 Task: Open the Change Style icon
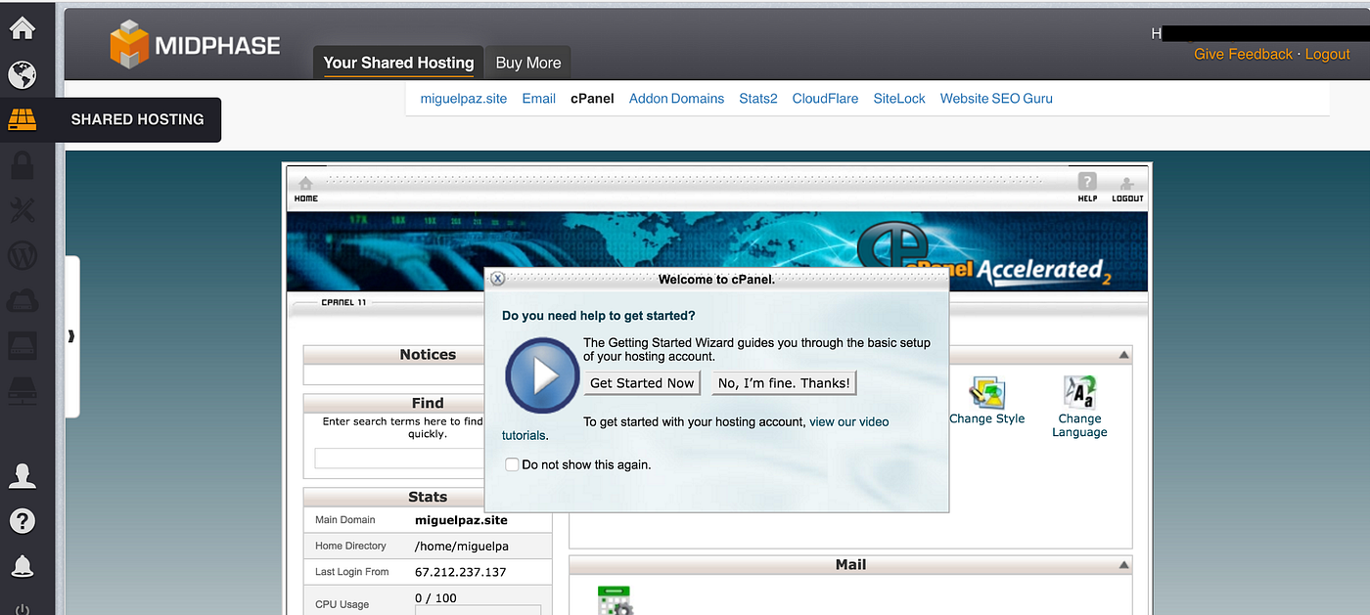(x=986, y=392)
